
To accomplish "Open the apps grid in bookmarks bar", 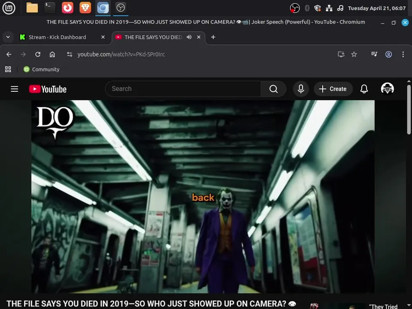I will (x=8, y=69).
